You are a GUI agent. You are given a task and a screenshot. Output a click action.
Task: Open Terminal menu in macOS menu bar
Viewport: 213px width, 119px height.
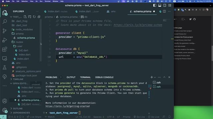tap(47, 1)
